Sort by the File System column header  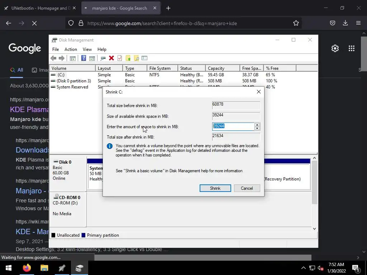click(162, 68)
